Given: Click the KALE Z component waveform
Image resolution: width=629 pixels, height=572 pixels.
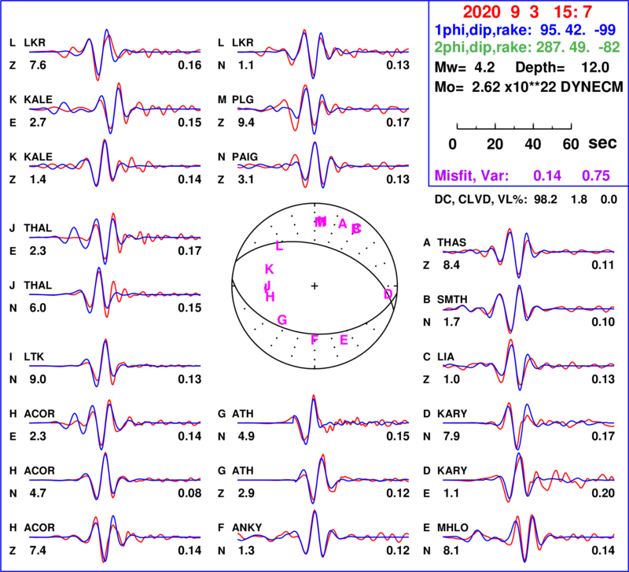Looking at the screenshot, I should (x=115, y=164).
